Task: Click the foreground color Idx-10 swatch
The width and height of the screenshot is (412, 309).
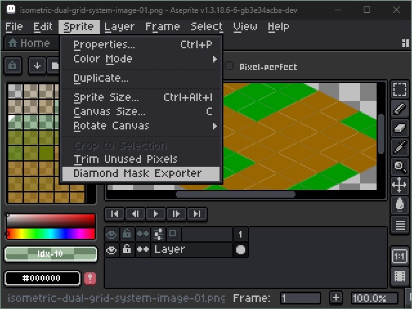Action: pyautogui.click(x=51, y=254)
